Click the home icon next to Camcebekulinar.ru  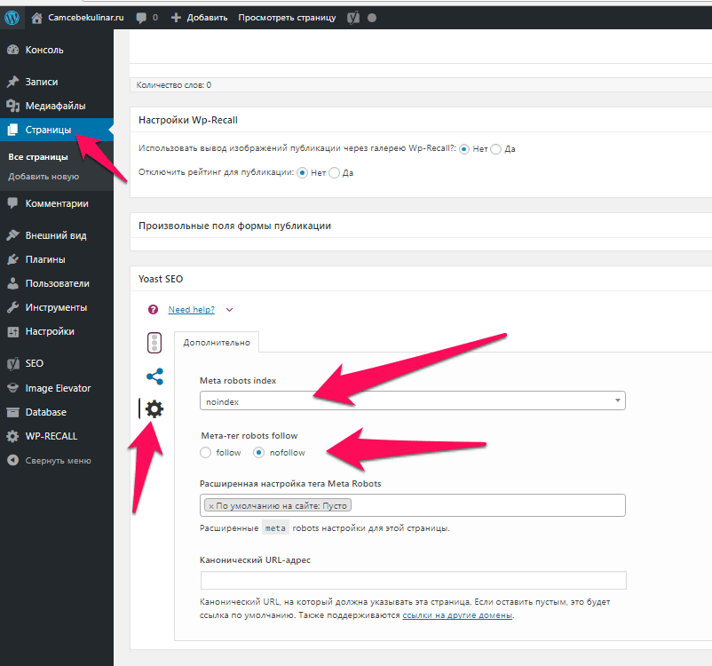pyautogui.click(x=36, y=17)
